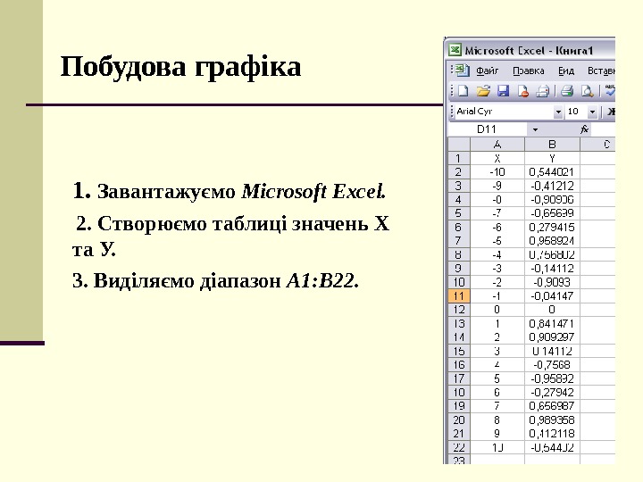Viewport: 643px width, 482px height.
Task: Click cell B12 containing 0
Action: tap(553, 310)
